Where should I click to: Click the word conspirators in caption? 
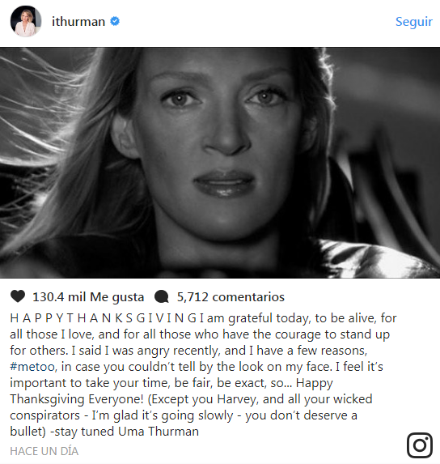click(45, 415)
